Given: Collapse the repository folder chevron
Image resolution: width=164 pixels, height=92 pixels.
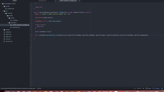Looking at the screenshot, I should coord(8,23).
